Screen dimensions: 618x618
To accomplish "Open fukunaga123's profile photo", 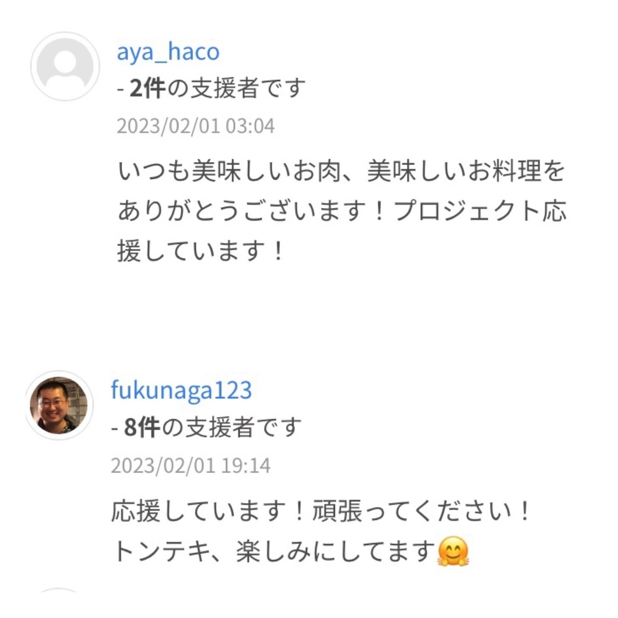I will (59, 405).
